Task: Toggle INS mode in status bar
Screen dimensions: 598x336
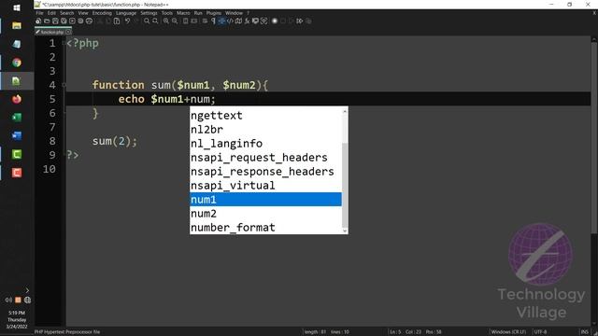Action: 584,332
